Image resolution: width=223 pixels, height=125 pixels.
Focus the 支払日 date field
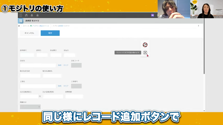[69, 55]
